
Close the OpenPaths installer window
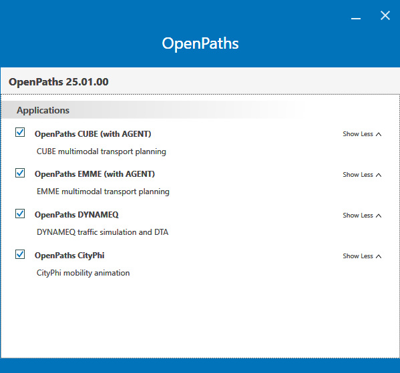click(385, 15)
